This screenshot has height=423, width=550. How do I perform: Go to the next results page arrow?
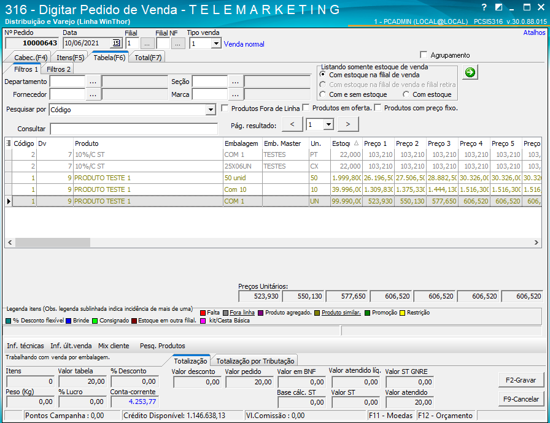348,124
